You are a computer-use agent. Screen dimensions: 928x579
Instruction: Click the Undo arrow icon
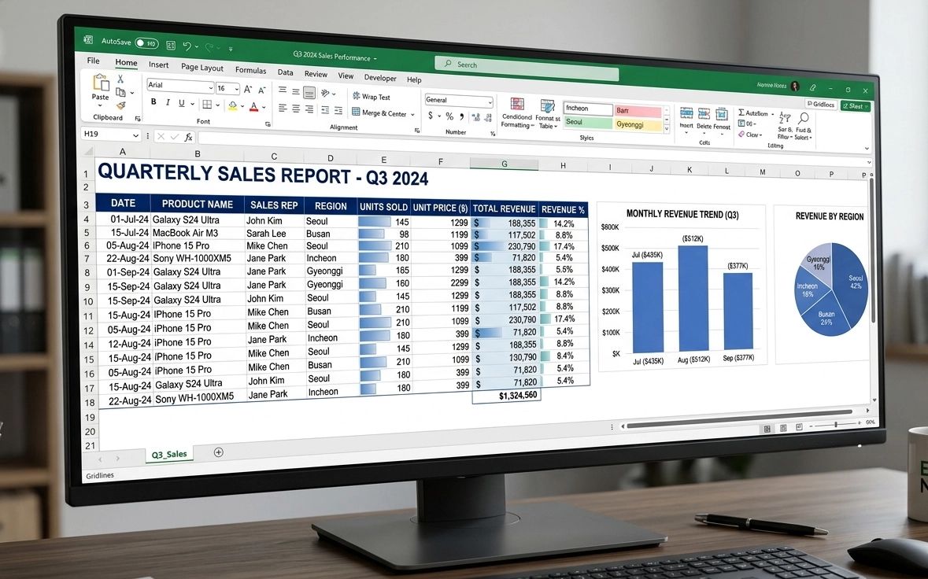(x=187, y=46)
